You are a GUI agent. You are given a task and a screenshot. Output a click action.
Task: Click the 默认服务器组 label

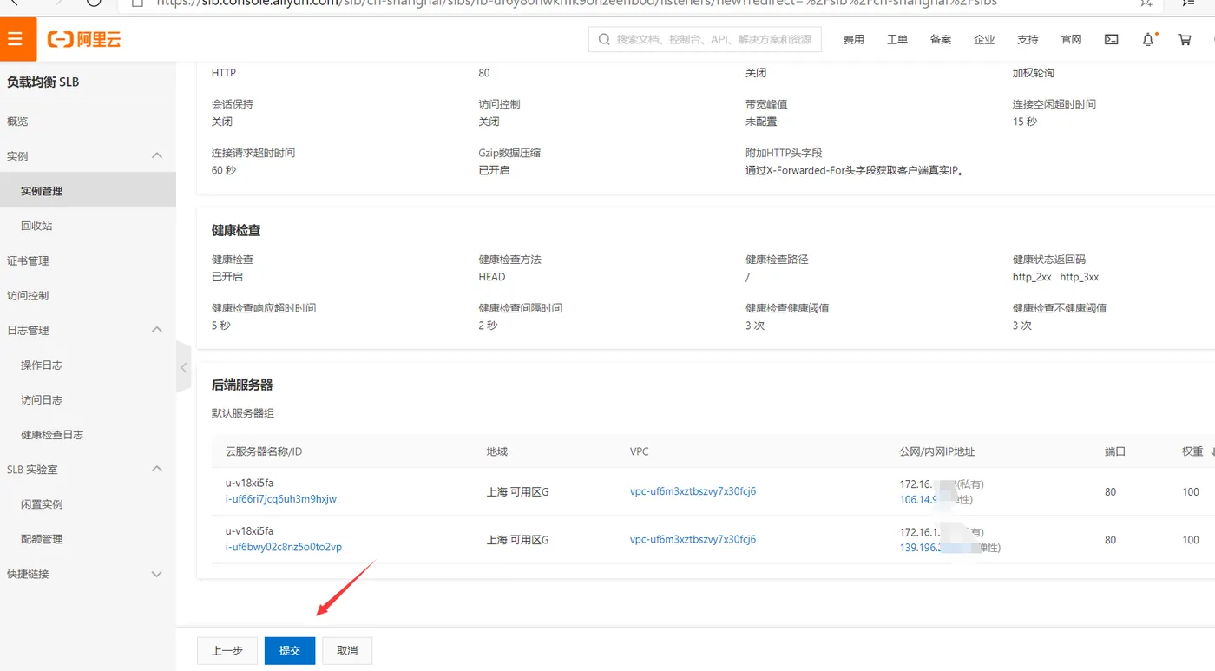point(243,413)
